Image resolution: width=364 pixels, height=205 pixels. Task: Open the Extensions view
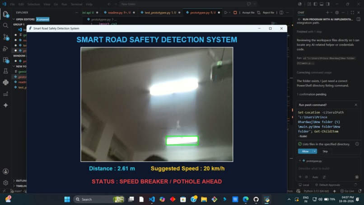pyautogui.click(x=5, y=60)
